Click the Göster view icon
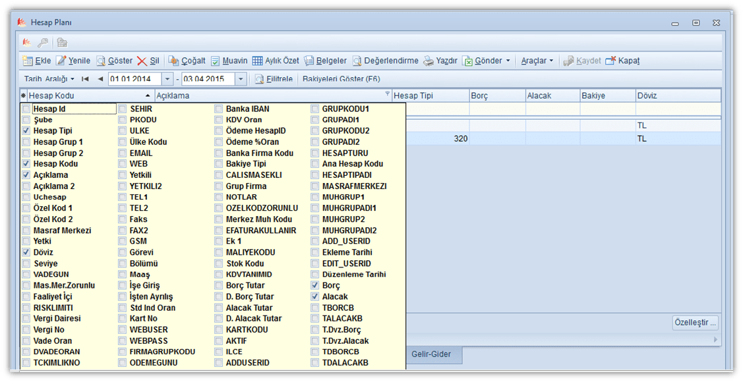 click(x=101, y=61)
